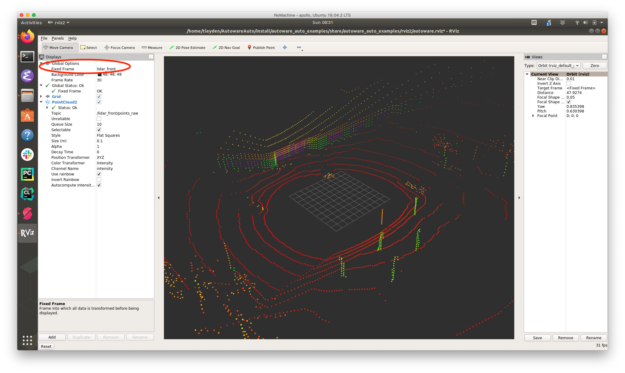This screenshot has height=373, width=625.
Task: Toggle the Autocompute Intensity checkbox
Action: click(x=99, y=185)
